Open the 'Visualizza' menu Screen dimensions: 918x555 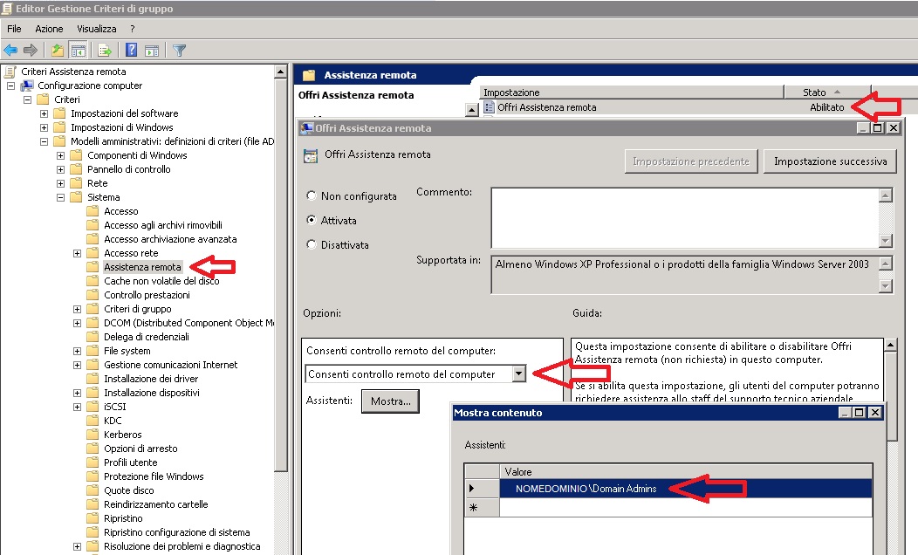pos(96,29)
